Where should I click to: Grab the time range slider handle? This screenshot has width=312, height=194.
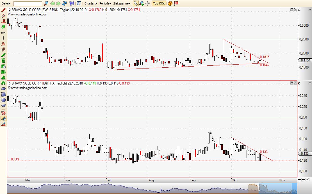259,188
